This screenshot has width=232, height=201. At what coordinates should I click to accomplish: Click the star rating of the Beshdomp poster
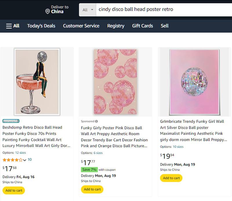click(x=12, y=160)
